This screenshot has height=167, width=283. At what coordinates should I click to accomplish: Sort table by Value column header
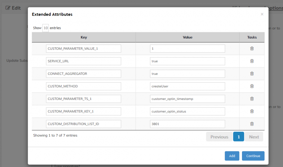coord(187,37)
